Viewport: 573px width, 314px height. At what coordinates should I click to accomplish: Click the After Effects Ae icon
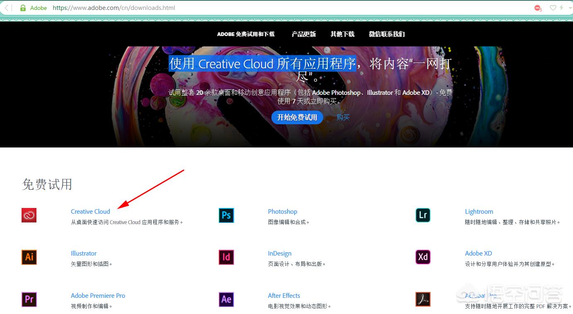coord(226,299)
